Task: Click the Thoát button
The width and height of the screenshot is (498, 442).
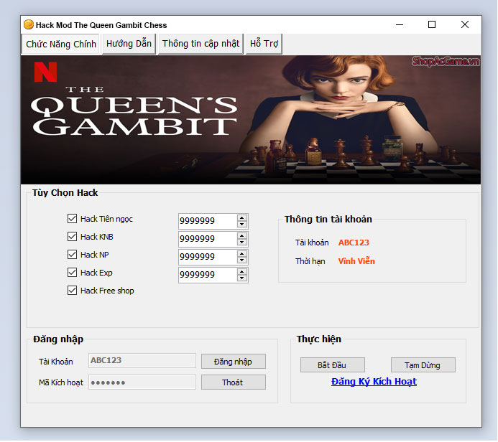Action: (x=234, y=382)
